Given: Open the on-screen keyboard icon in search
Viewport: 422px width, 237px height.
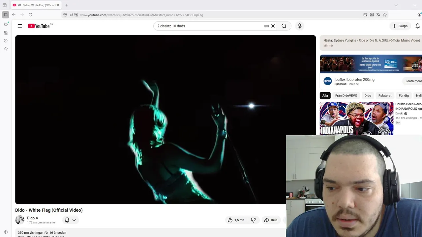Looking at the screenshot, I should (x=267, y=26).
